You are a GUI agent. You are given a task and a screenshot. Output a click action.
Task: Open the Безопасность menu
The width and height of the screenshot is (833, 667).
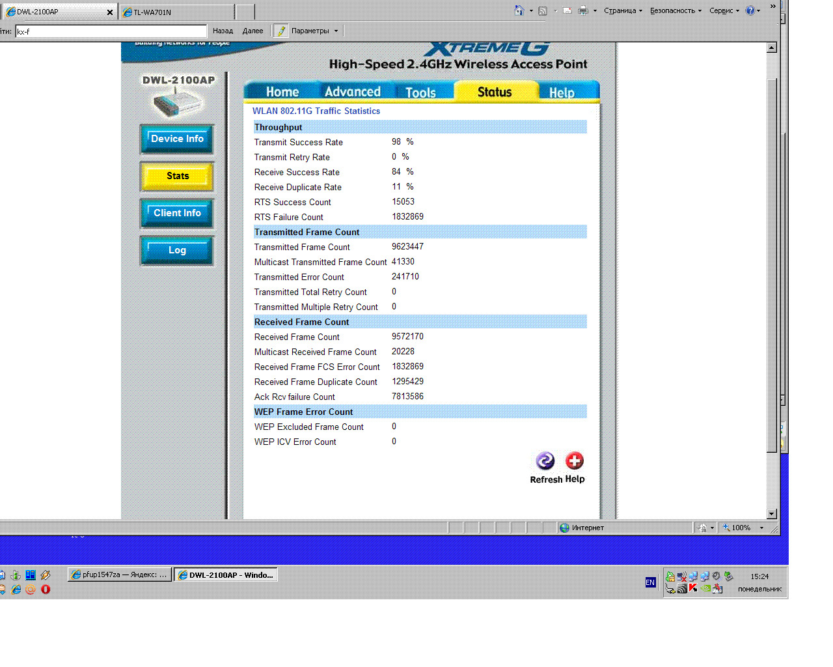coord(676,10)
